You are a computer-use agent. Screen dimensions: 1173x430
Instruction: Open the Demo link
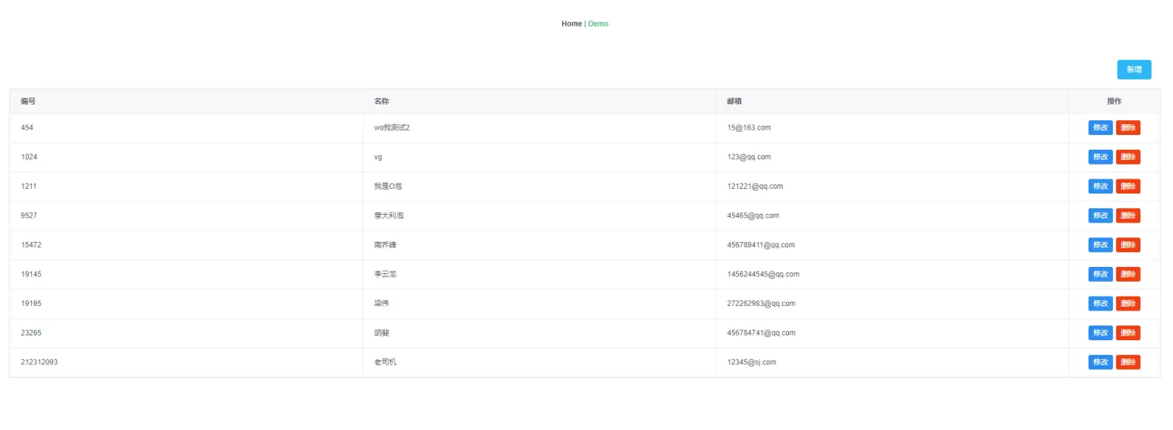click(598, 23)
